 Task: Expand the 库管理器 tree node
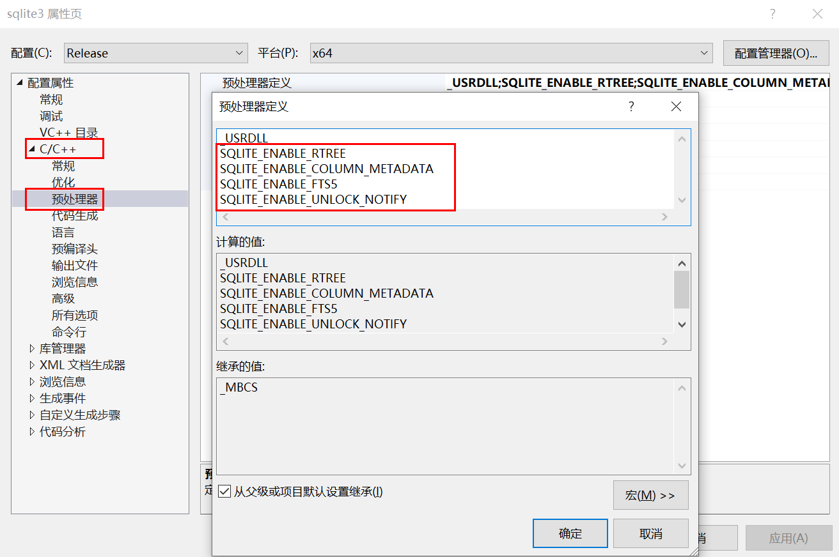tap(31, 348)
